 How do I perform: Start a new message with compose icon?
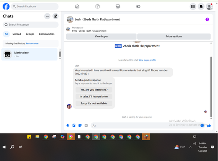coord(55,16)
